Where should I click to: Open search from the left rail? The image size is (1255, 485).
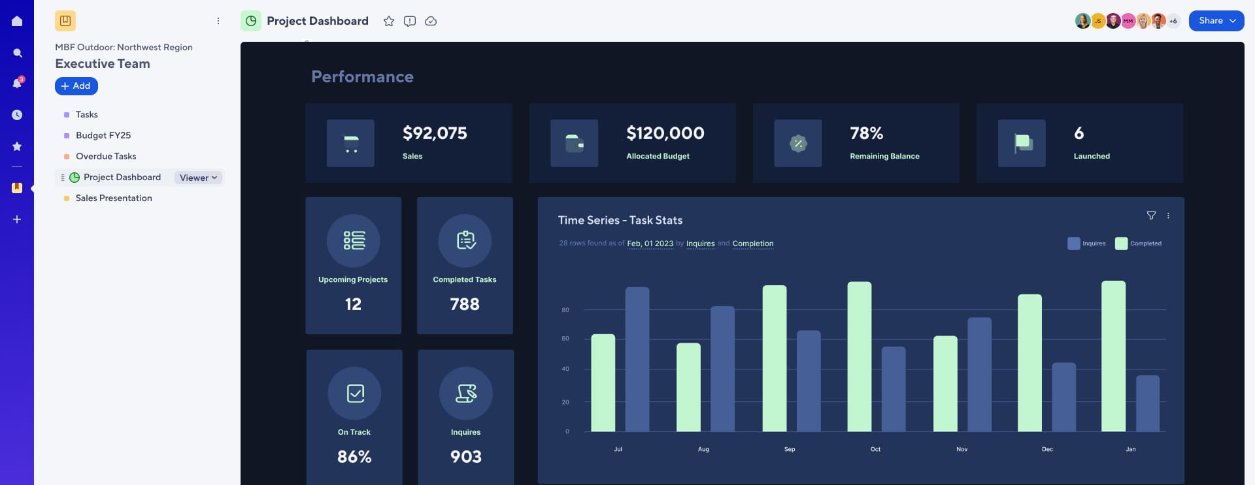click(x=18, y=53)
